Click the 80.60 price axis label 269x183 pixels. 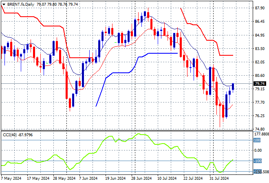[260, 75]
